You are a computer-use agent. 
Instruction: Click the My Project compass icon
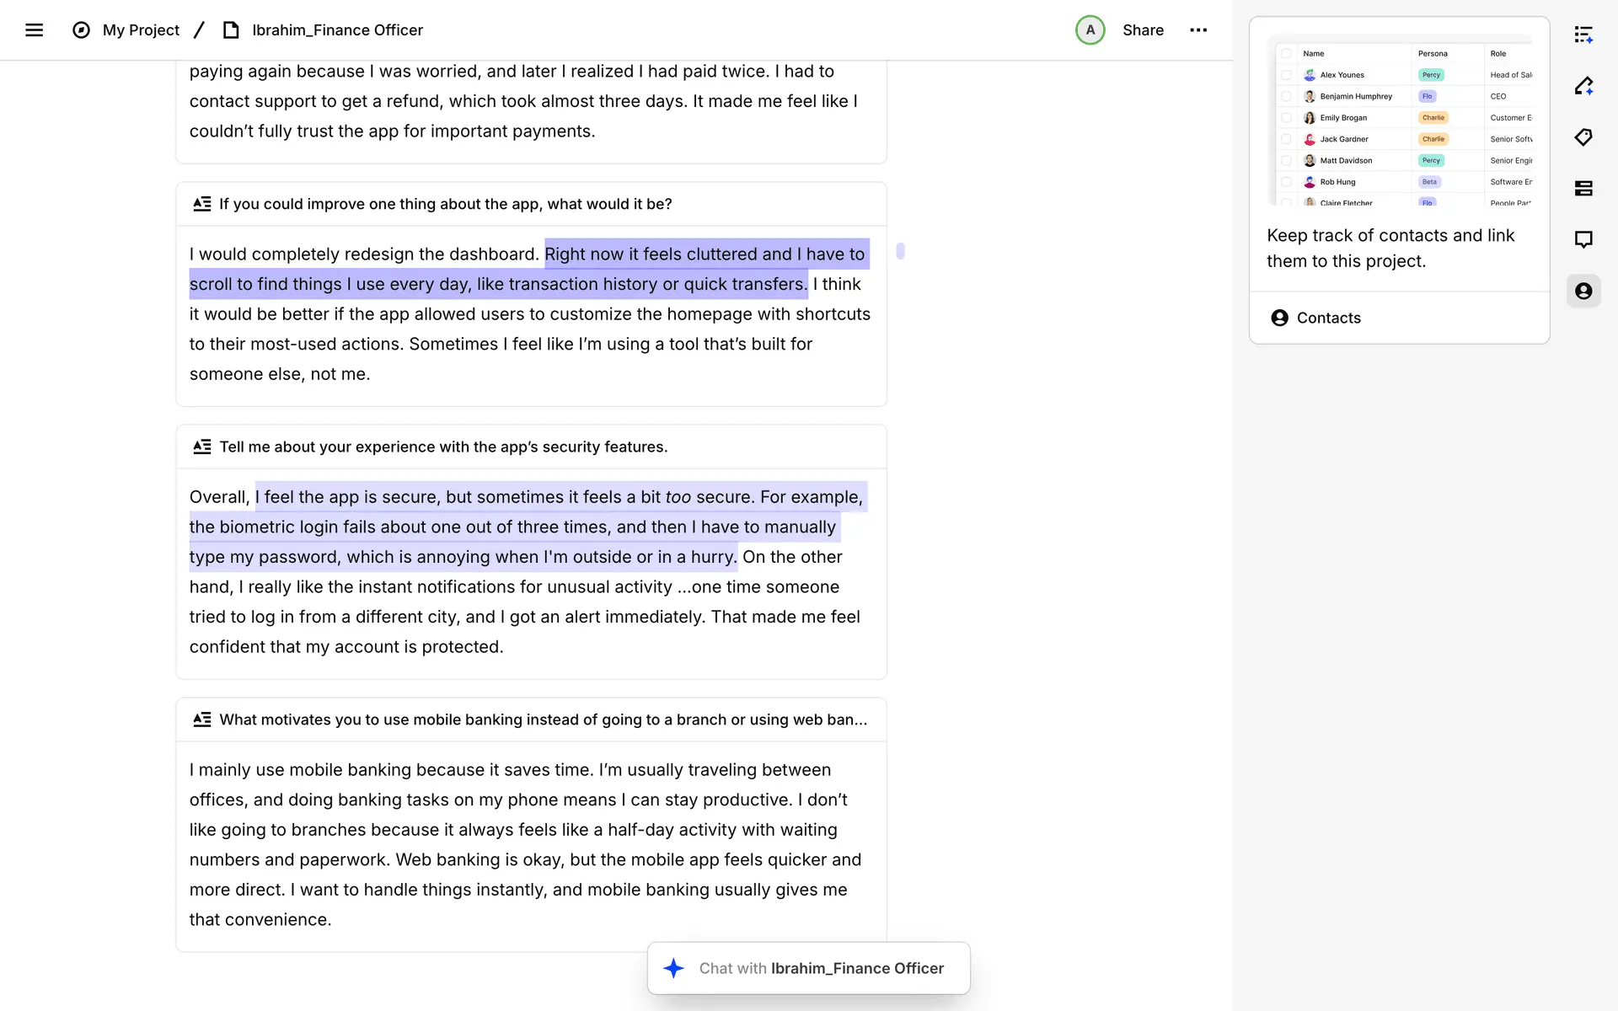81,30
